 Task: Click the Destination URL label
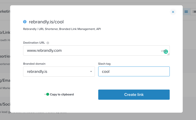(34, 43)
